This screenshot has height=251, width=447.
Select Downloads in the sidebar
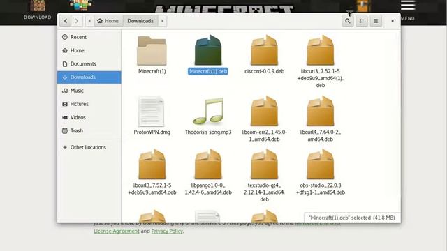pos(89,77)
